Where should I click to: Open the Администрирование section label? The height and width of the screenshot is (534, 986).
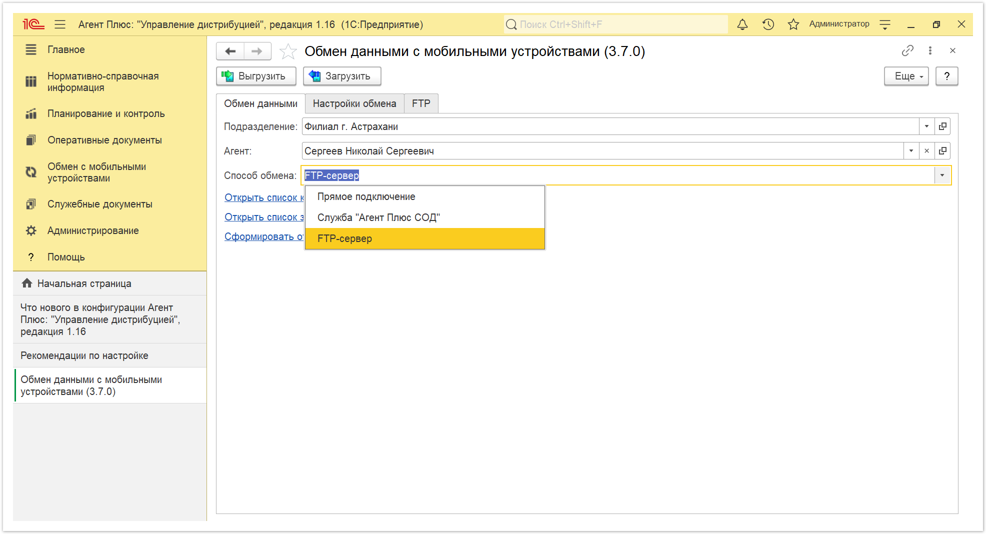point(93,230)
